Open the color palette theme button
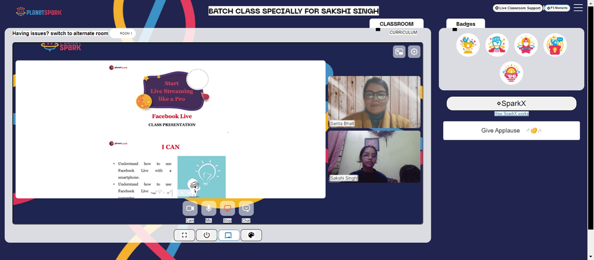594x260 pixels. [251, 235]
